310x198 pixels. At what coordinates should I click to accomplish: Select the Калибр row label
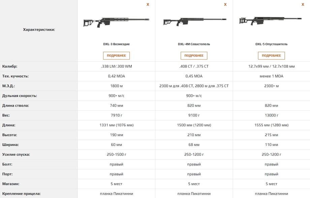tap(10, 66)
